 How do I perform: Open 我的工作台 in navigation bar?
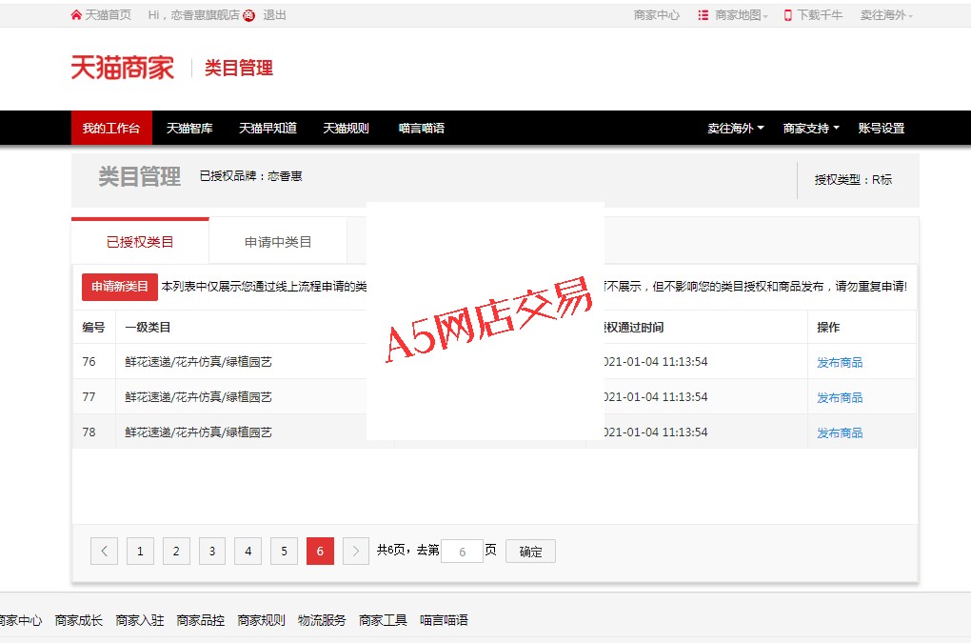[110, 129]
